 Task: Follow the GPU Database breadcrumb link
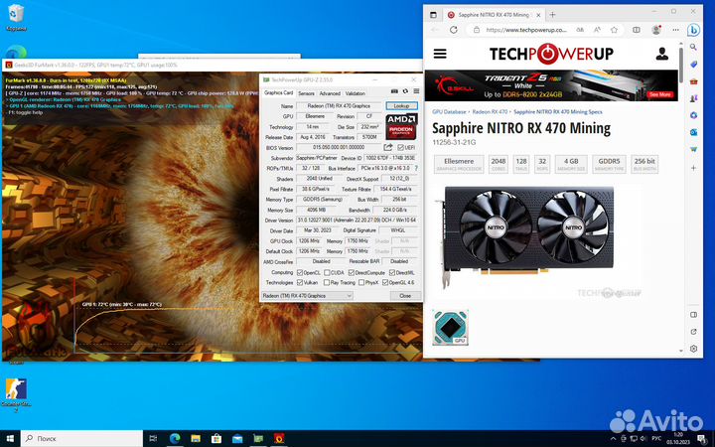pyautogui.click(x=449, y=111)
